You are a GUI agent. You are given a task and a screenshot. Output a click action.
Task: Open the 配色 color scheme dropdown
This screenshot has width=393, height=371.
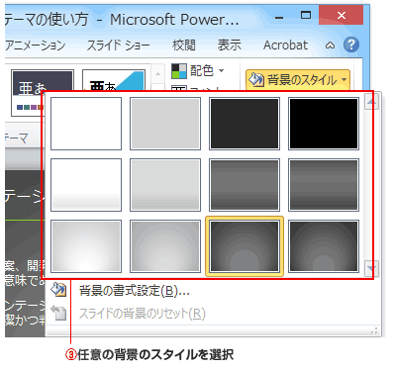point(198,70)
